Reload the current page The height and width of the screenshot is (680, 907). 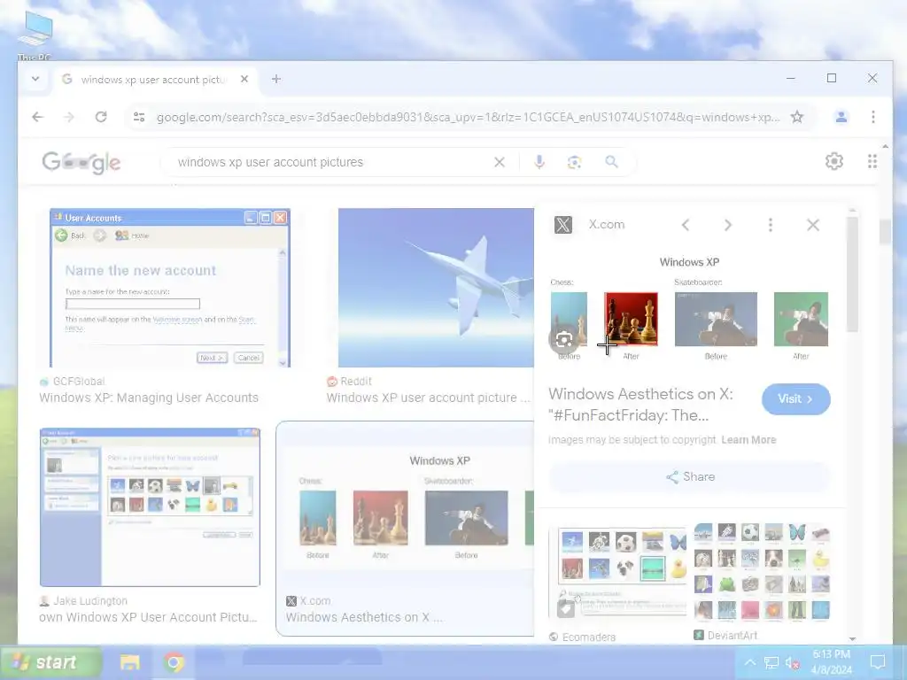(x=101, y=117)
